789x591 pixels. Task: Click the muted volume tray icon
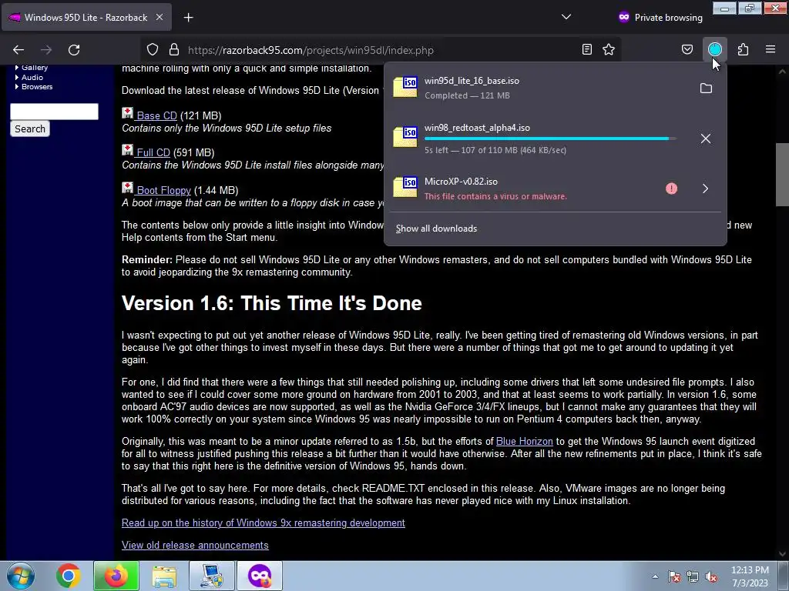pos(711,576)
